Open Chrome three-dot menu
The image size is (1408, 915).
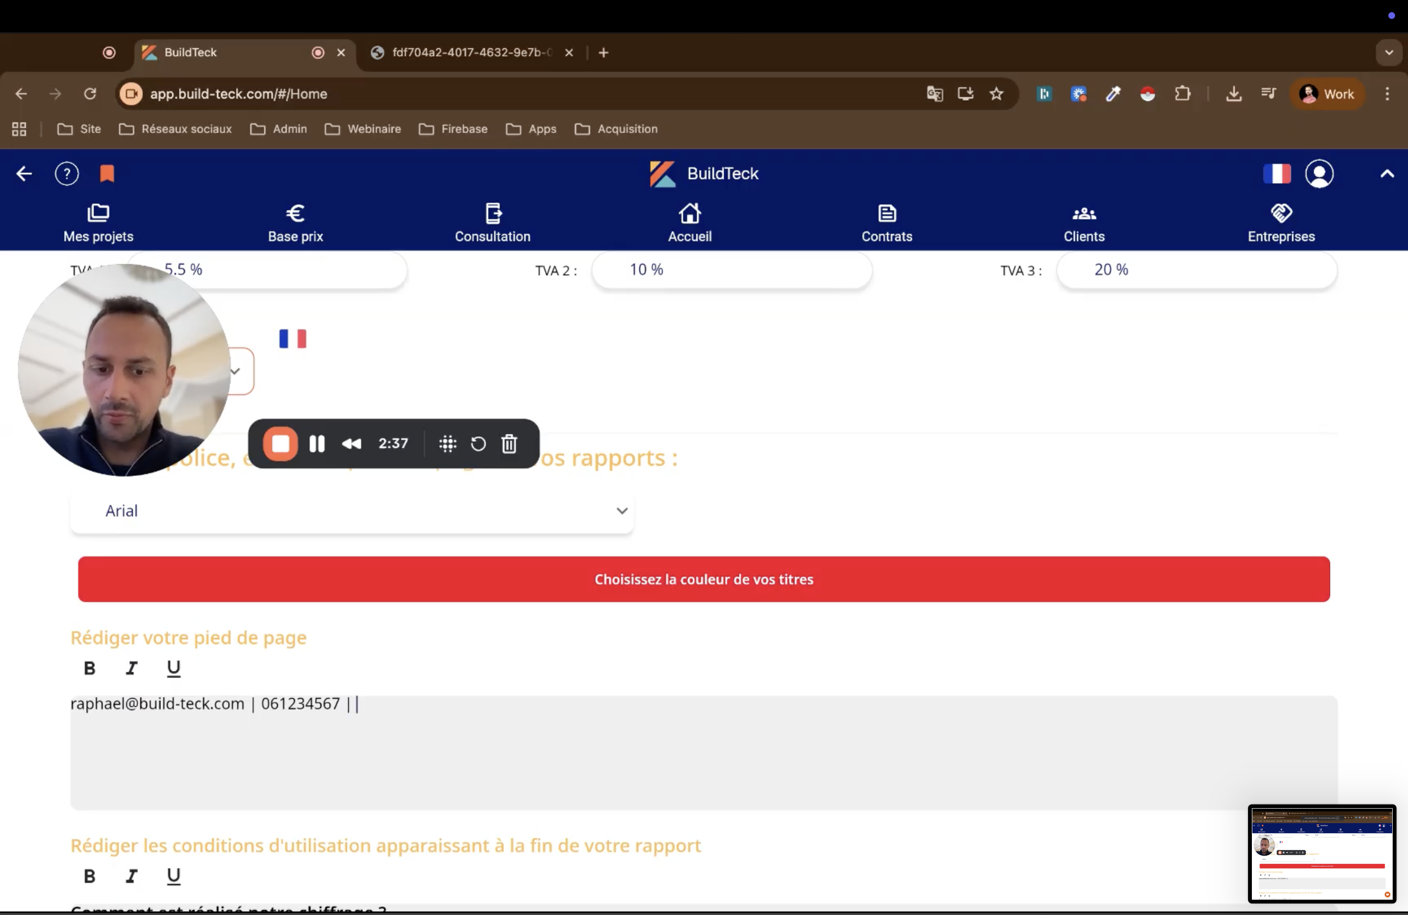point(1387,93)
